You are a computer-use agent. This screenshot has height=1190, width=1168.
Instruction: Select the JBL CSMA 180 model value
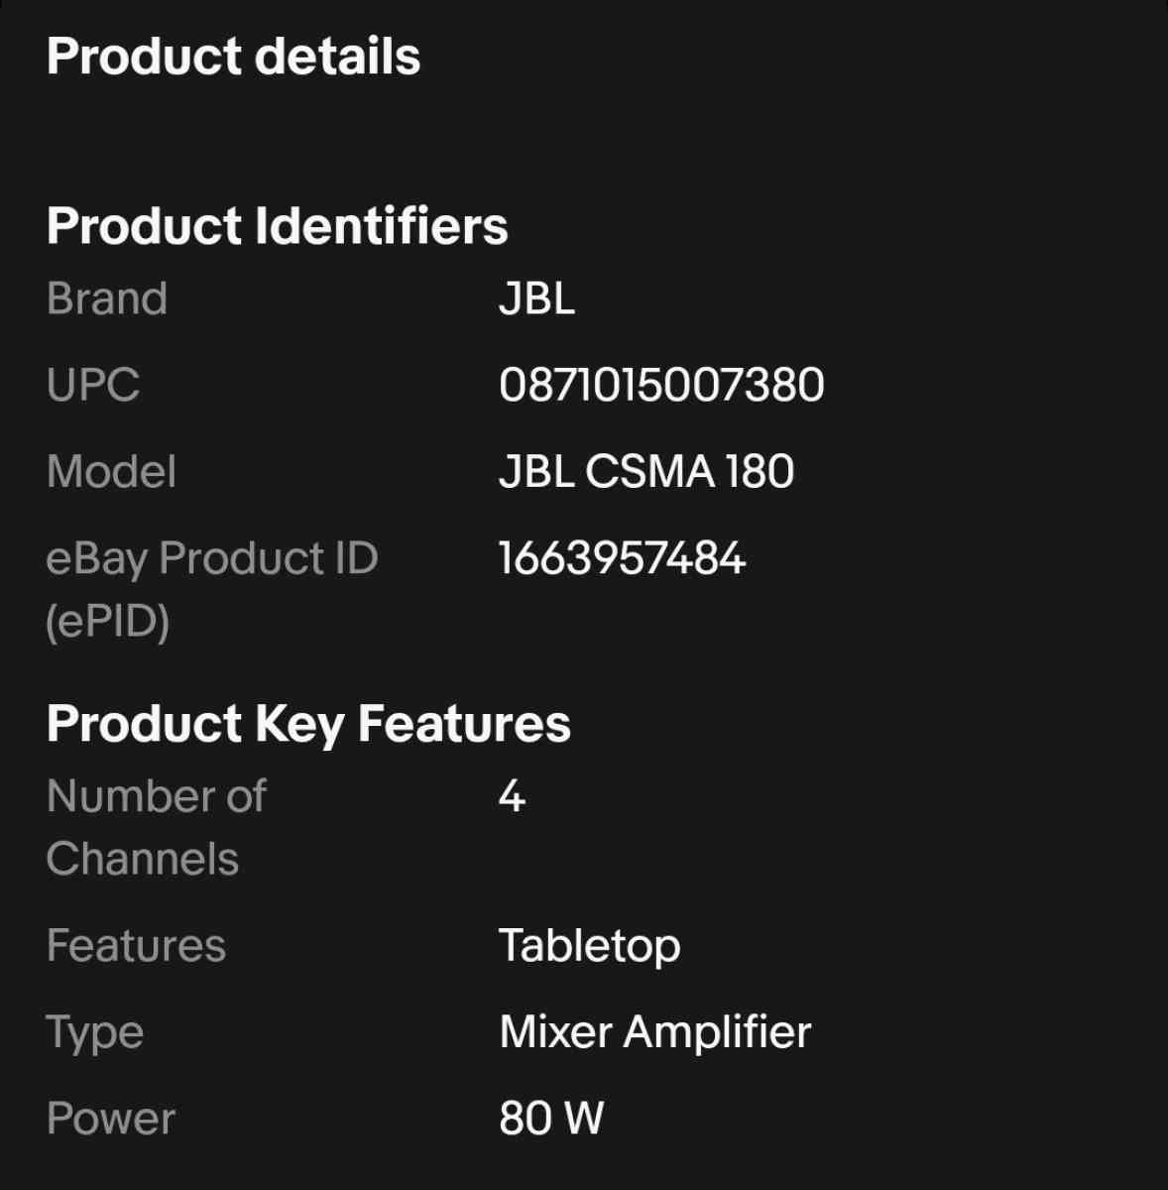click(x=645, y=471)
